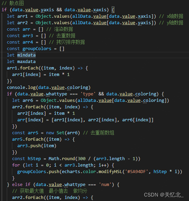Click the string 'num' in else-if condition
This screenshot has width=189, height=201.
coord(105,185)
